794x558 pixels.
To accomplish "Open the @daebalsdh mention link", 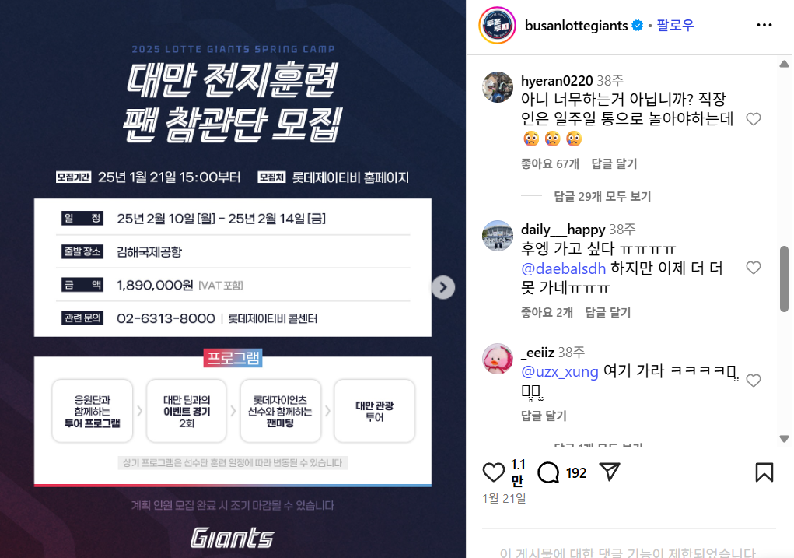I will pyautogui.click(x=563, y=268).
